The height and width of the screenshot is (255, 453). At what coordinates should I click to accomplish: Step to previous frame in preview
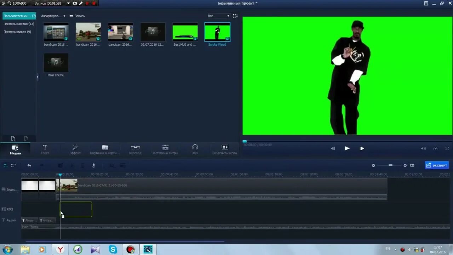point(333,148)
